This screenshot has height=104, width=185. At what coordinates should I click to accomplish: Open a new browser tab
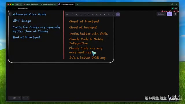pos(77,4)
